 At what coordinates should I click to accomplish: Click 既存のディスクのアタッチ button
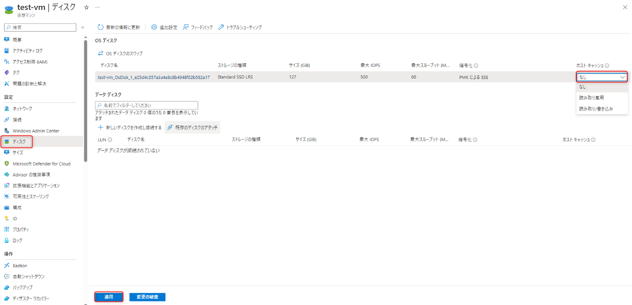(x=192, y=128)
